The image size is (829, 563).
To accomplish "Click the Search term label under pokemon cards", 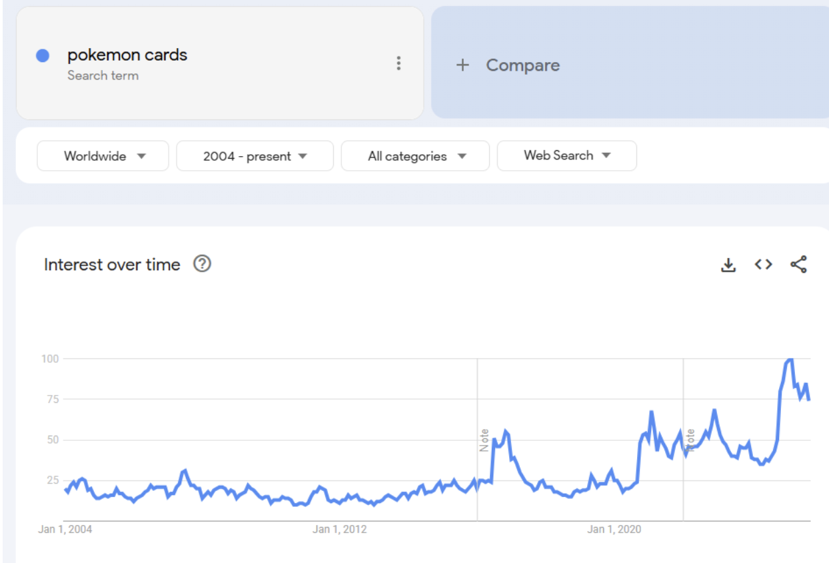I will click(x=103, y=75).
